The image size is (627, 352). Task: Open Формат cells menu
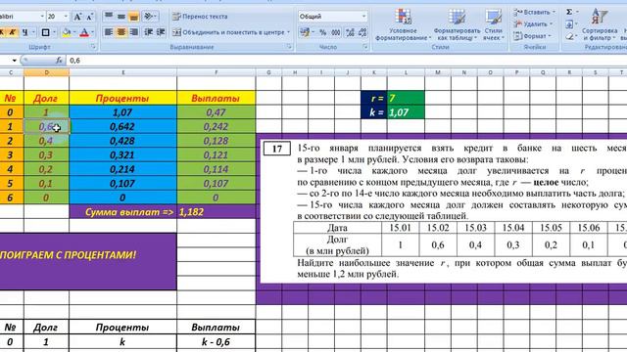(532, 36)
